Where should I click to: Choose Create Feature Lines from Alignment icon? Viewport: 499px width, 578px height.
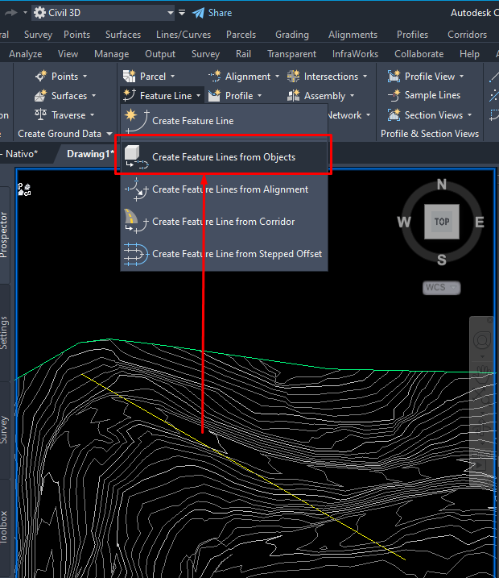tap(136, 189)
